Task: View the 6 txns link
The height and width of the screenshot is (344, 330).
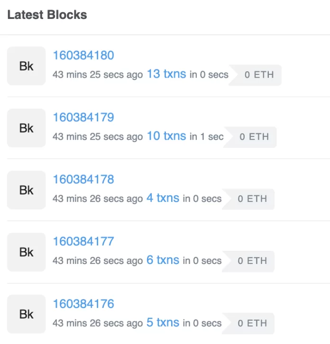Action: (163, 260)
